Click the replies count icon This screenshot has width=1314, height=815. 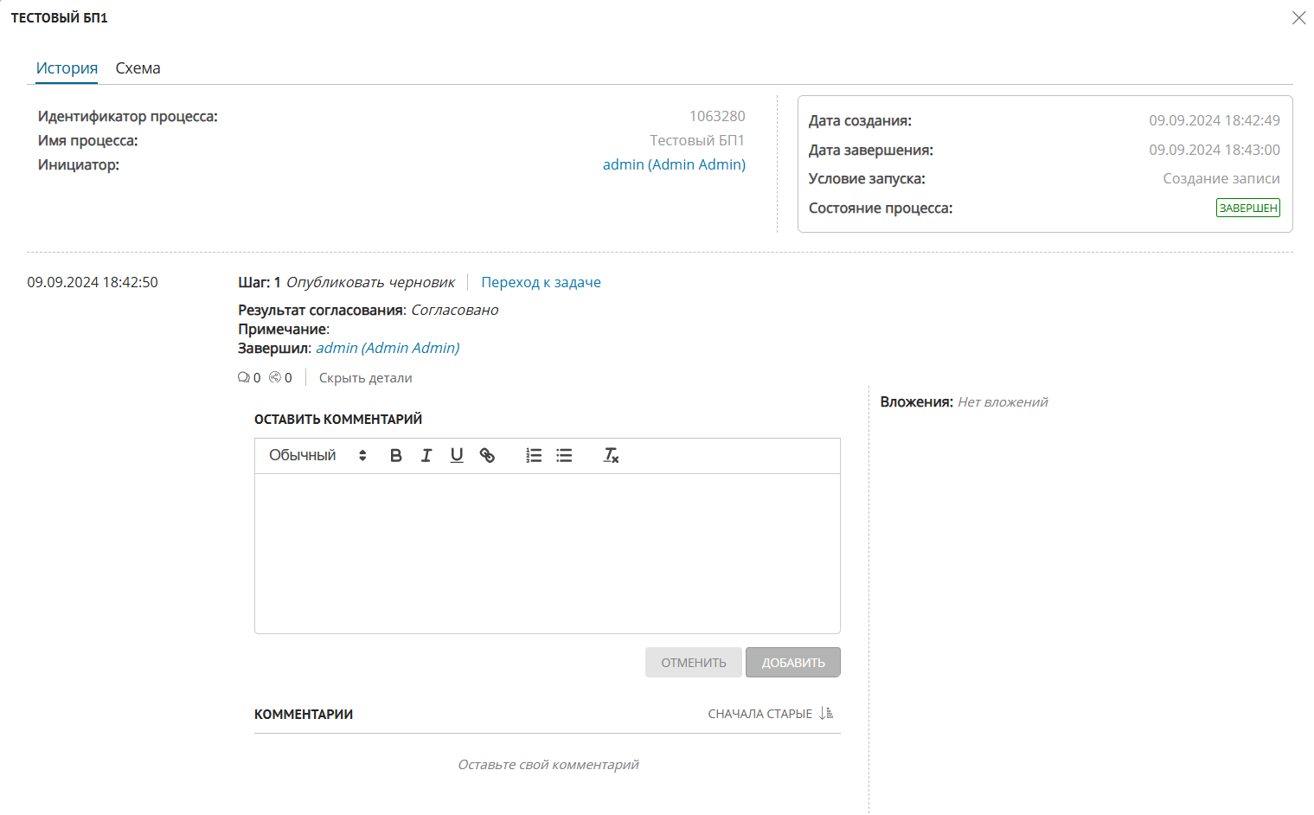pos(275,378)
